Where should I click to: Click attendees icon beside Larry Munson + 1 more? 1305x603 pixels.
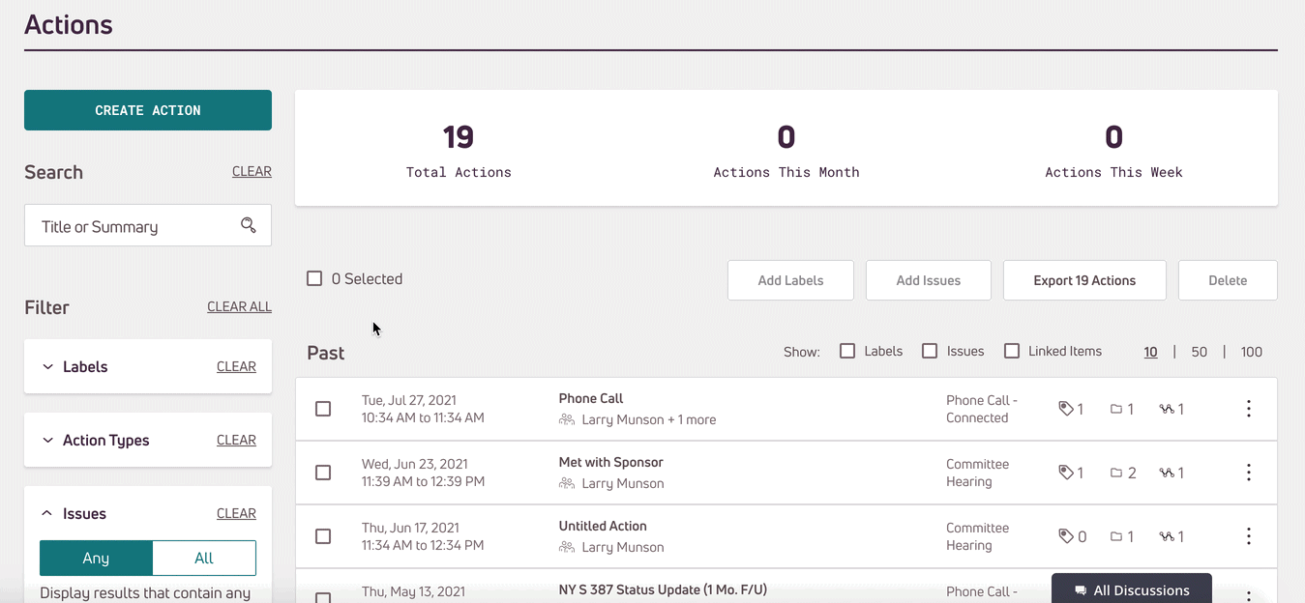point(567,419)
